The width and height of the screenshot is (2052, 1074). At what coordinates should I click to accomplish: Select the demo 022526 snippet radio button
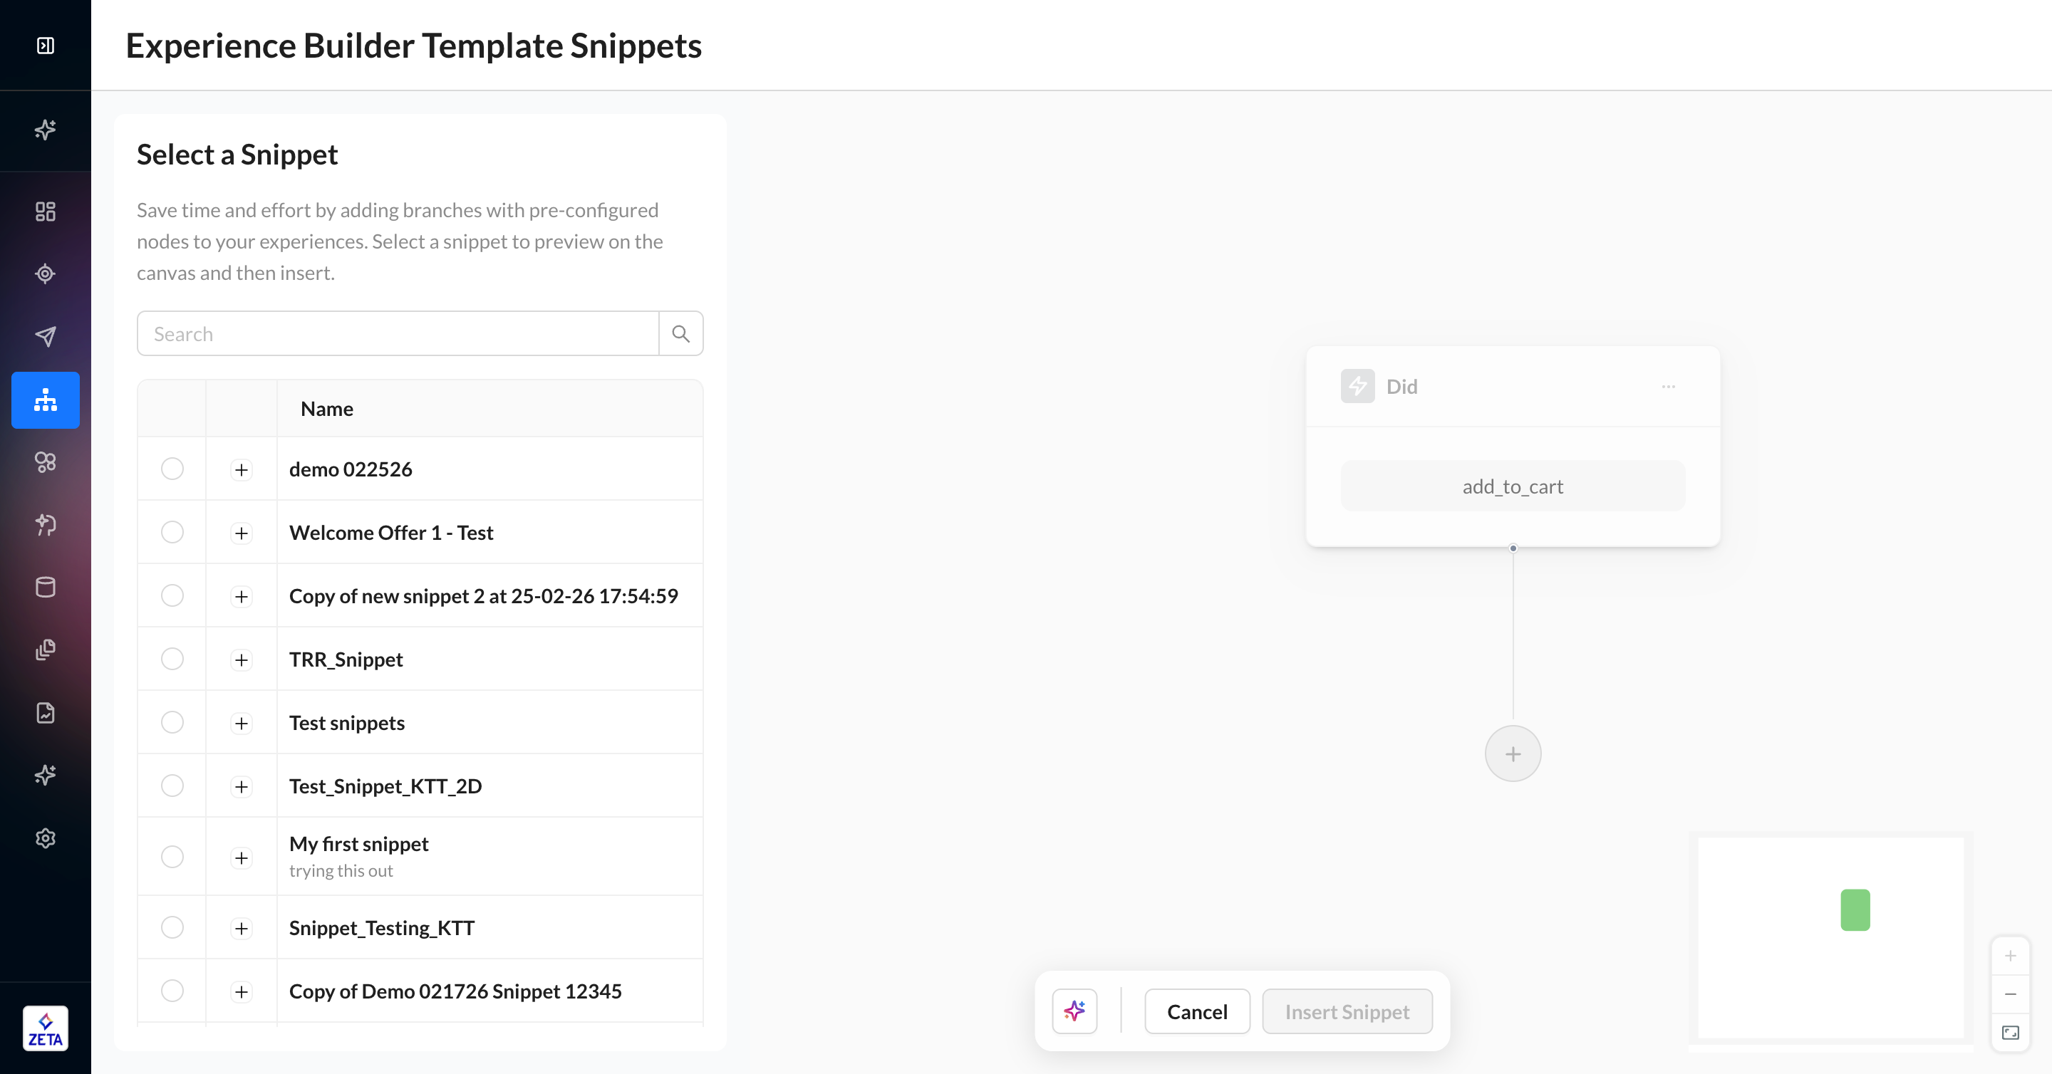click(x=172, y=469)
